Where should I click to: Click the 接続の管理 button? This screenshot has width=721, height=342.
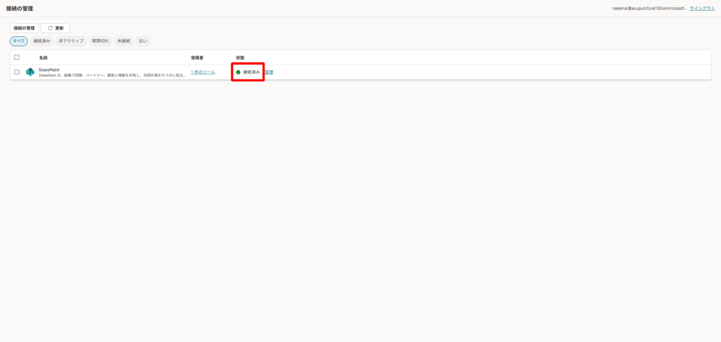coord(25,28)
